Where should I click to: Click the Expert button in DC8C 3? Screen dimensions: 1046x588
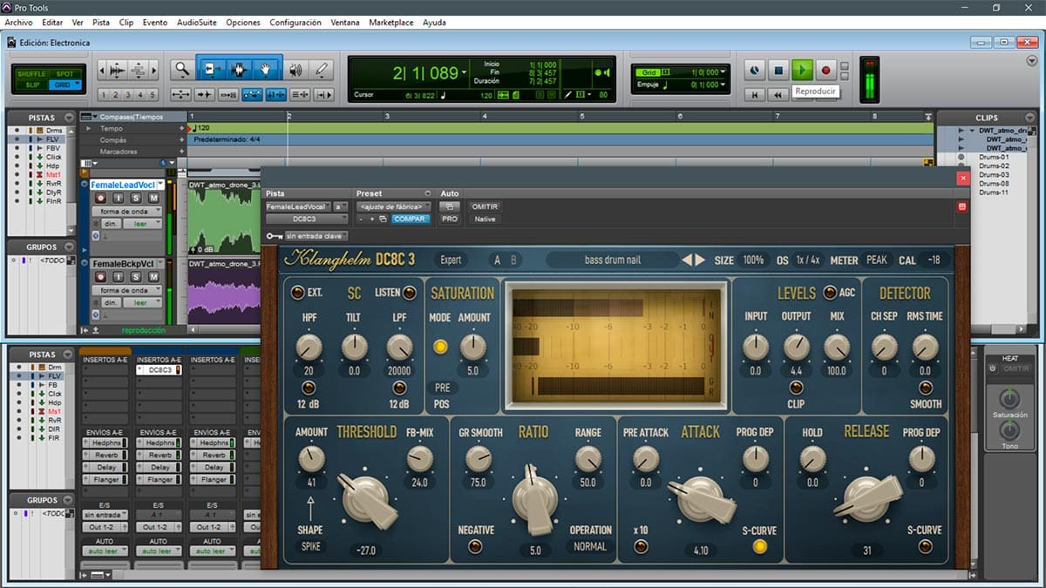coord(451,260)
